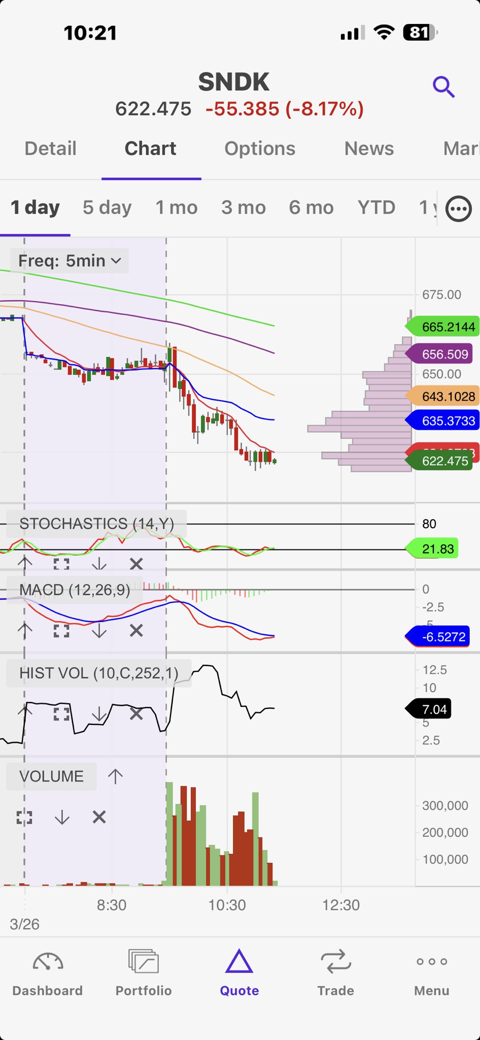Tap the SNDK ticker symbol heading

coord(234,82)
